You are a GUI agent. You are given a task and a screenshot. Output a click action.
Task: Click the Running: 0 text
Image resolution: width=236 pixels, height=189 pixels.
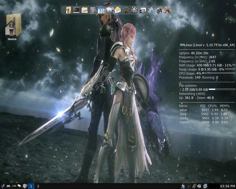coord(210,77)
